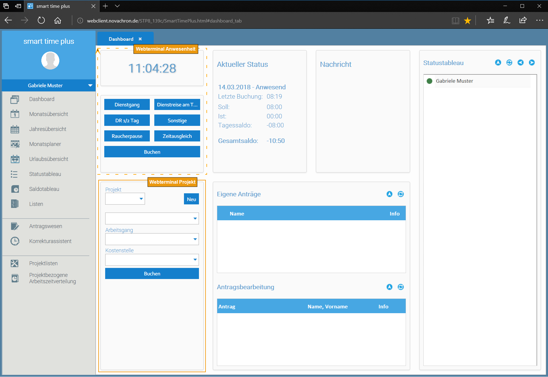Refresh the Statustableau panel
Viewport: 548px width, 377px height.
(x=509, y=63)
